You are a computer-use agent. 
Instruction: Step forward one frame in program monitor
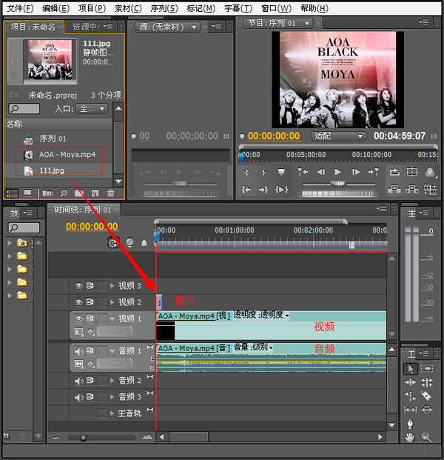click(356, 172)
